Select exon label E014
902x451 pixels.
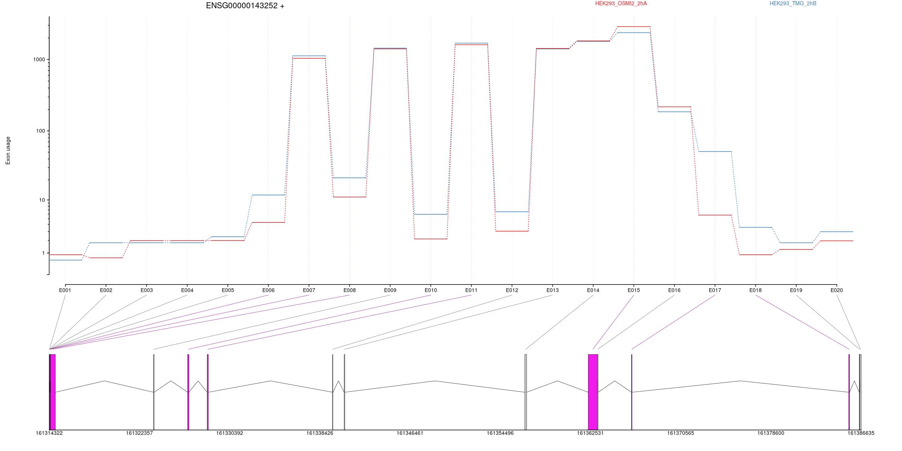point(593,290)
